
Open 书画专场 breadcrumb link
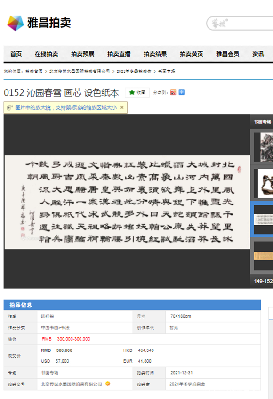tap(167, 71)
